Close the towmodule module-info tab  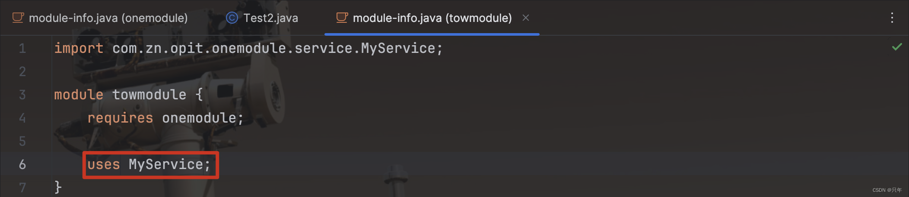tap(526, 18)
